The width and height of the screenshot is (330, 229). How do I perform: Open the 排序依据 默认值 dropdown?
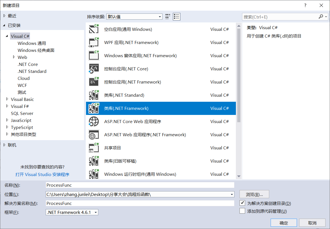(x=134, y=17)
